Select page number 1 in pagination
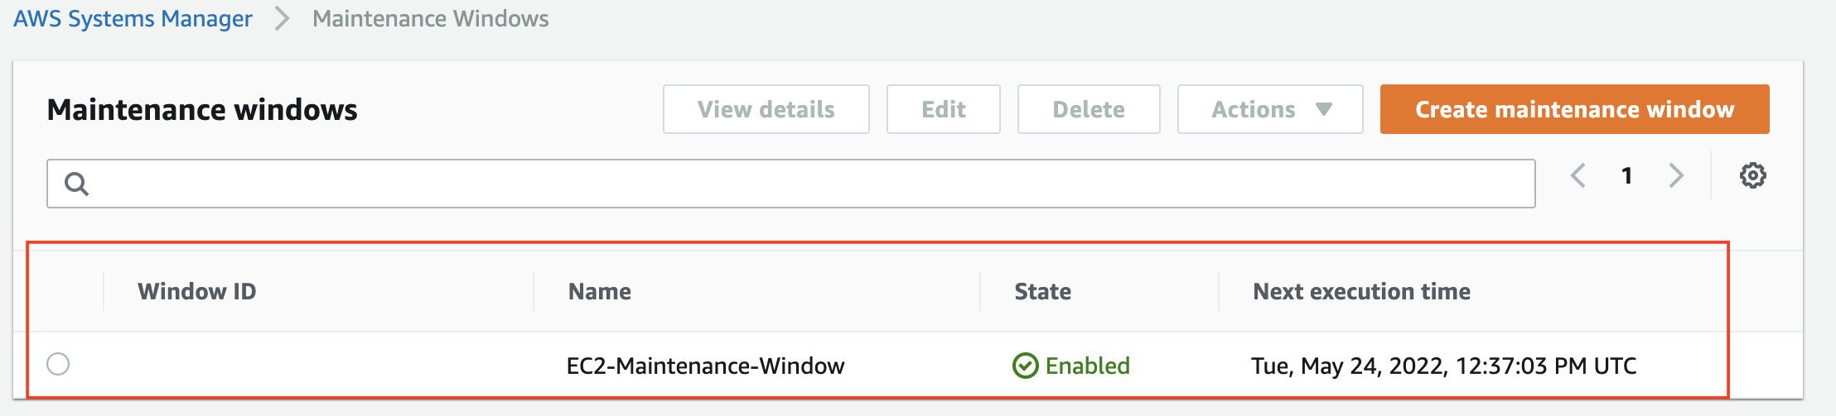The image size is (1836, 416). tap(1627, 175)
